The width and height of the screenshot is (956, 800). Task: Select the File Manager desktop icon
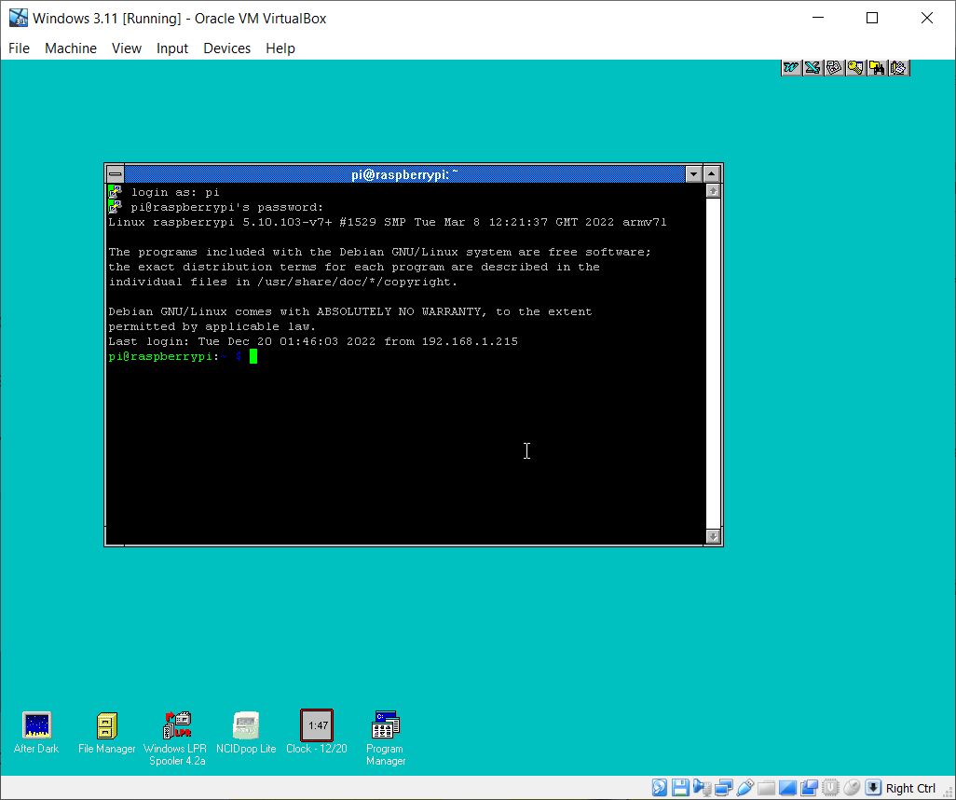[x=107, y=733]
